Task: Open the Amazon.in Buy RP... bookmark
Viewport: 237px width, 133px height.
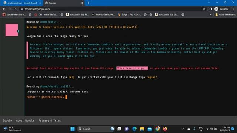Action: (77, 14)
